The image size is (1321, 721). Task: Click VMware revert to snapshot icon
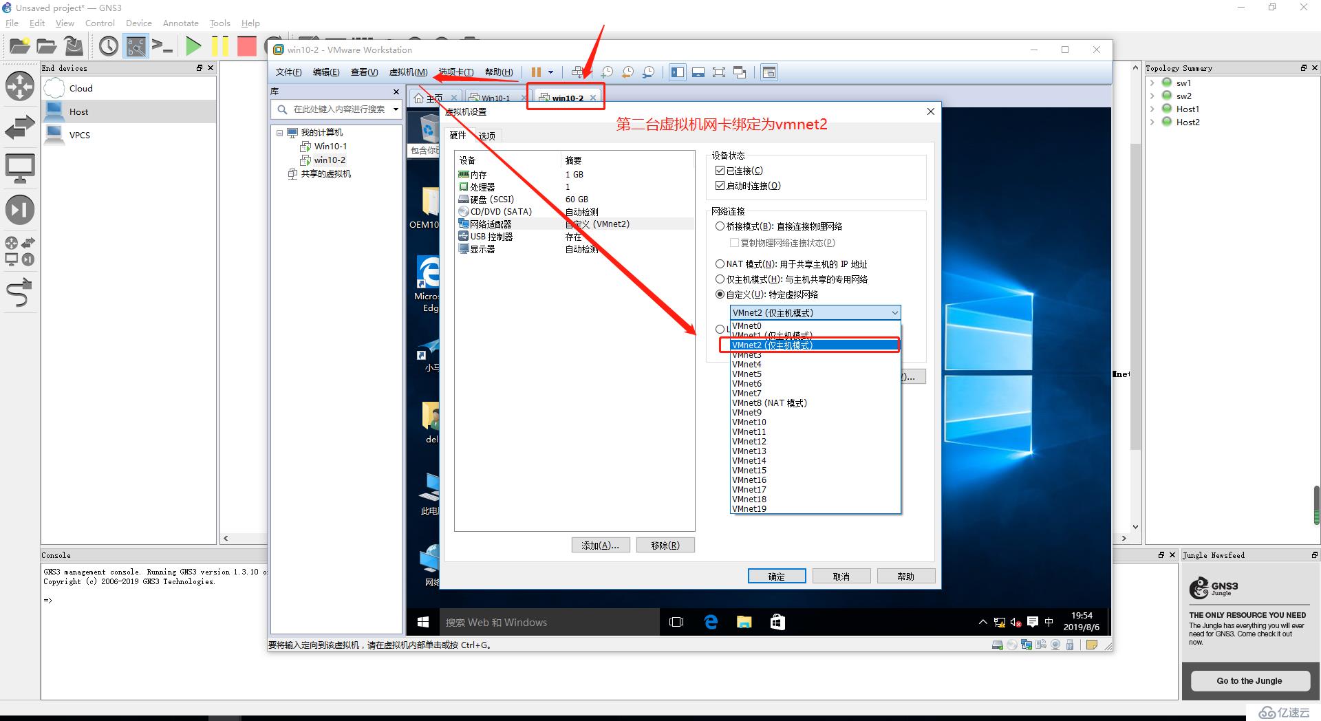627,72
